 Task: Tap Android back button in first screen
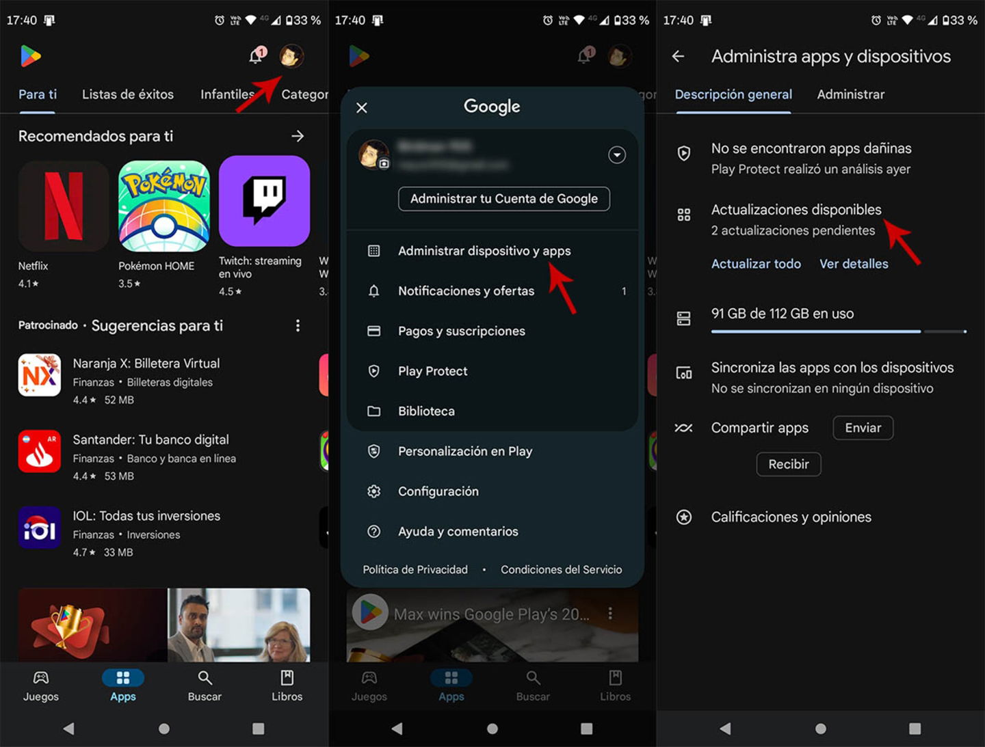tap(68, 729)
